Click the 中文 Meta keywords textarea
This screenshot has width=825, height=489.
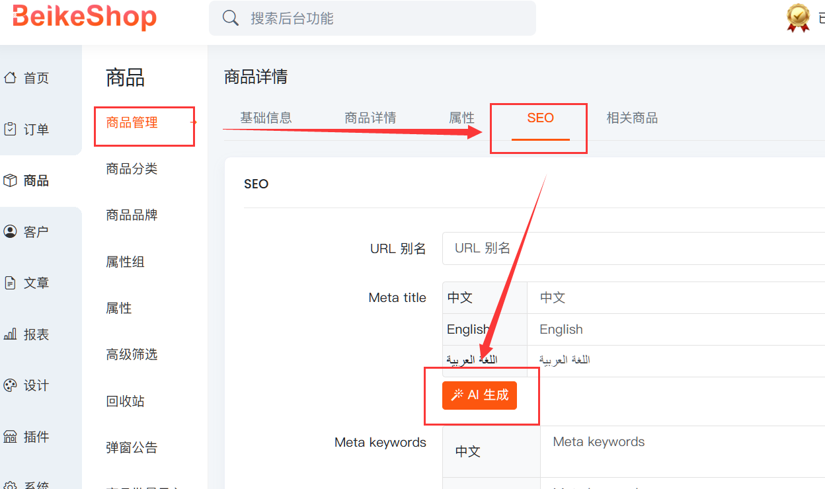tap(682, 451)
